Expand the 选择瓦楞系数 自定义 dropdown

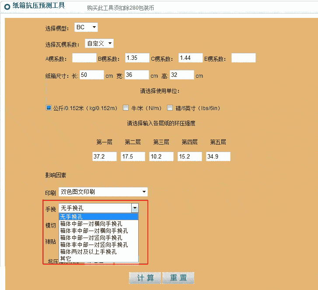99,43
